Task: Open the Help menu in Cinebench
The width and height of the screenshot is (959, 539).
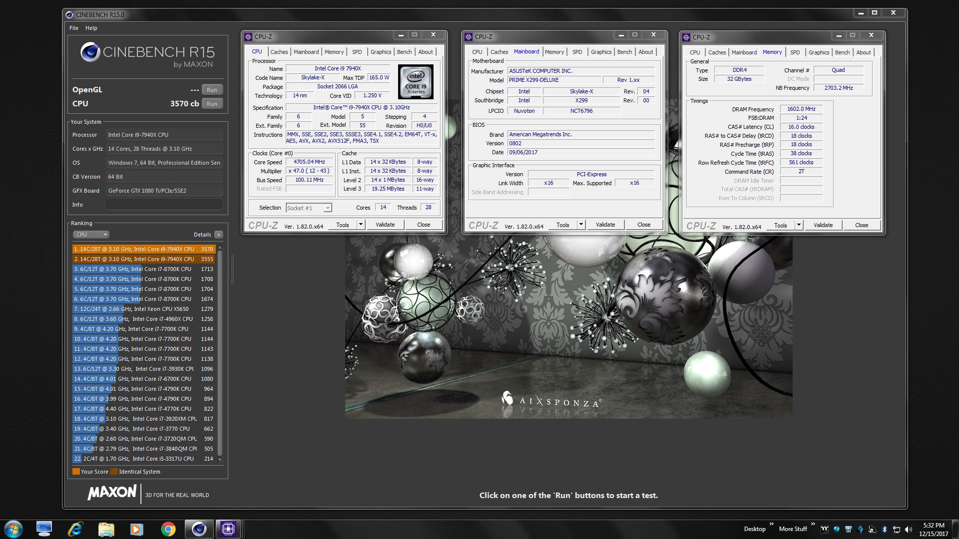Action: coord(91,28)
